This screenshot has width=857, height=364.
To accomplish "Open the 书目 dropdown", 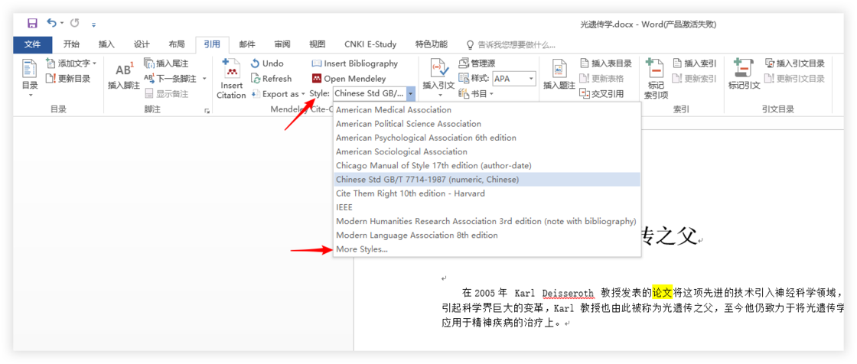I will tap(476, 94).
